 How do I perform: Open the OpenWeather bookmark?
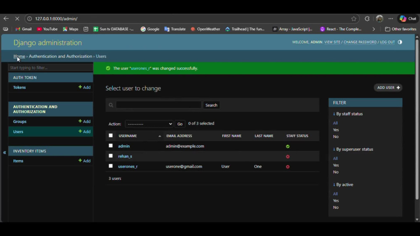(205, 29)
